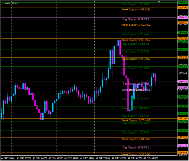189x161 pixels.
Task: Click the orange 1812.50 price tag
Action: (x=183, y=38)
